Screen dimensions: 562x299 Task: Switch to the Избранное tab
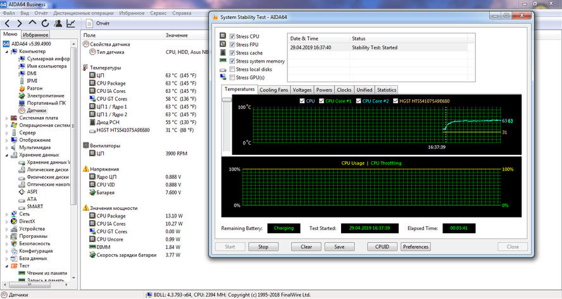(x=35, y=35)
